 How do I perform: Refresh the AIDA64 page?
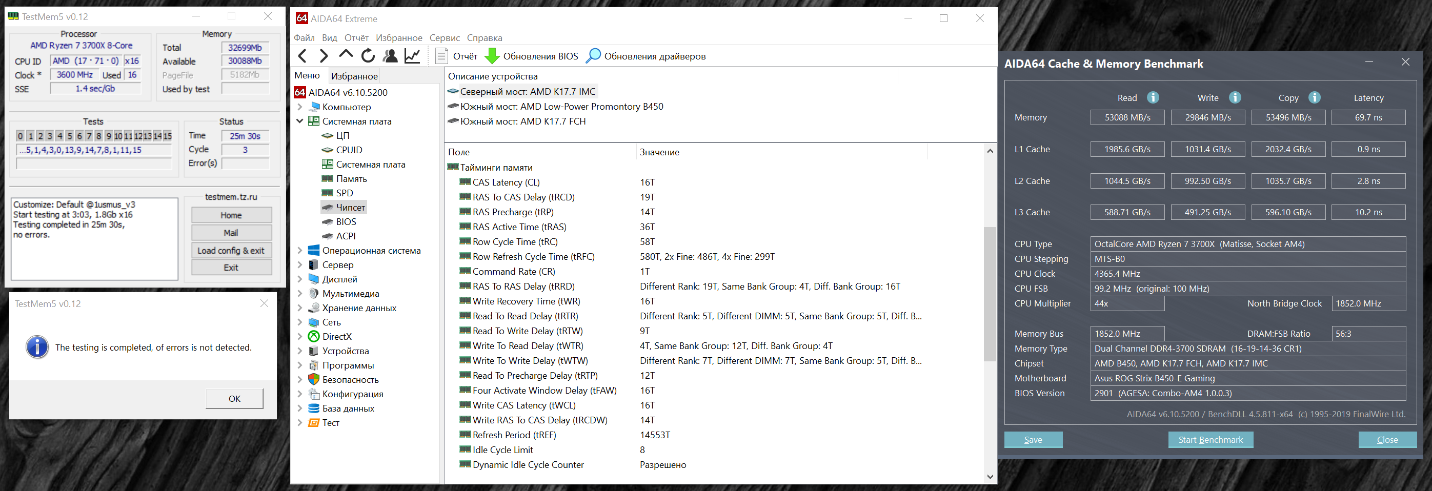coord(368,55)
